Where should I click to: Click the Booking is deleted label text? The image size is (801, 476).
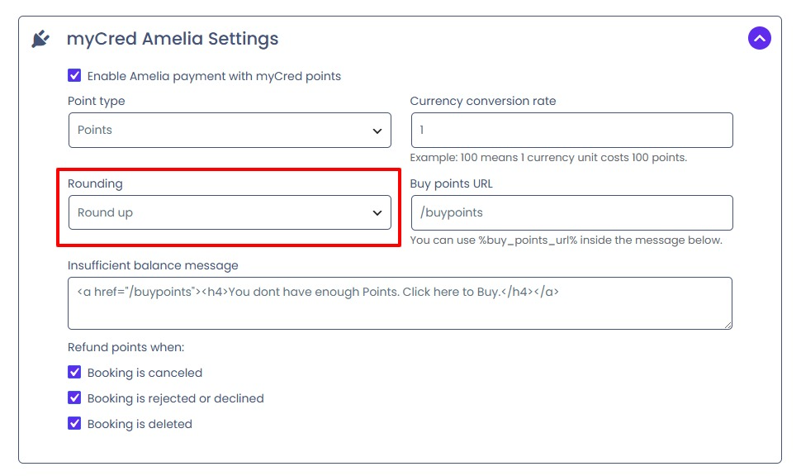tap(140, 424)
